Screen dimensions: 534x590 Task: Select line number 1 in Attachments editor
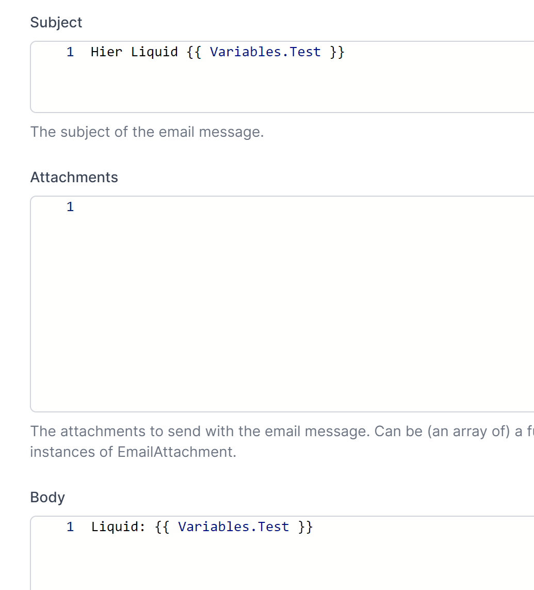pyautogui.click(x=70, y=206)
